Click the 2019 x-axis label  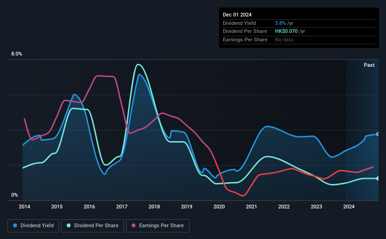coord(187,207)
